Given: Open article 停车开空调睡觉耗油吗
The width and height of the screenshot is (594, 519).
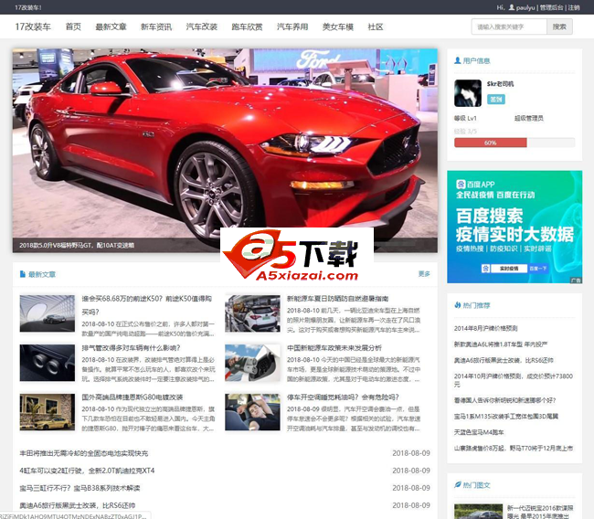Looking at the screenshot, I should 343,397.
